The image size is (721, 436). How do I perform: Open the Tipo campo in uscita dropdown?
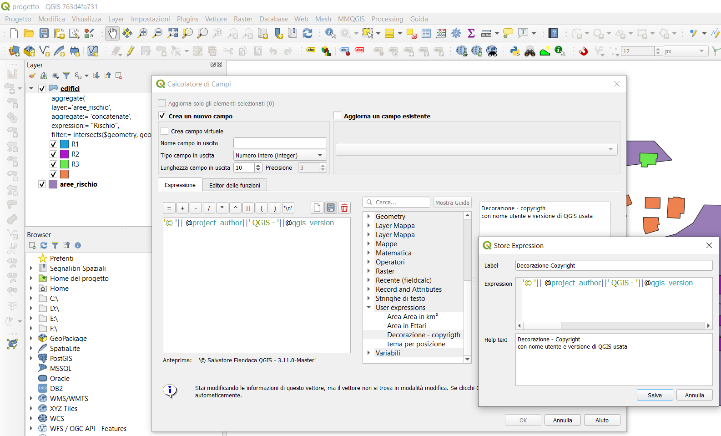[280, 155]
